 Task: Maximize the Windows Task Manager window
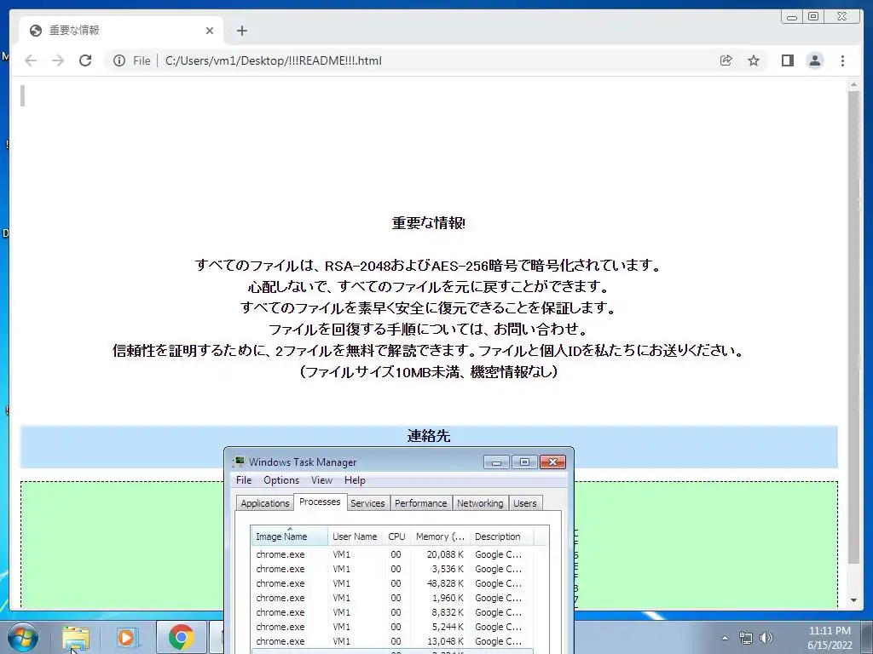(524, 462)
